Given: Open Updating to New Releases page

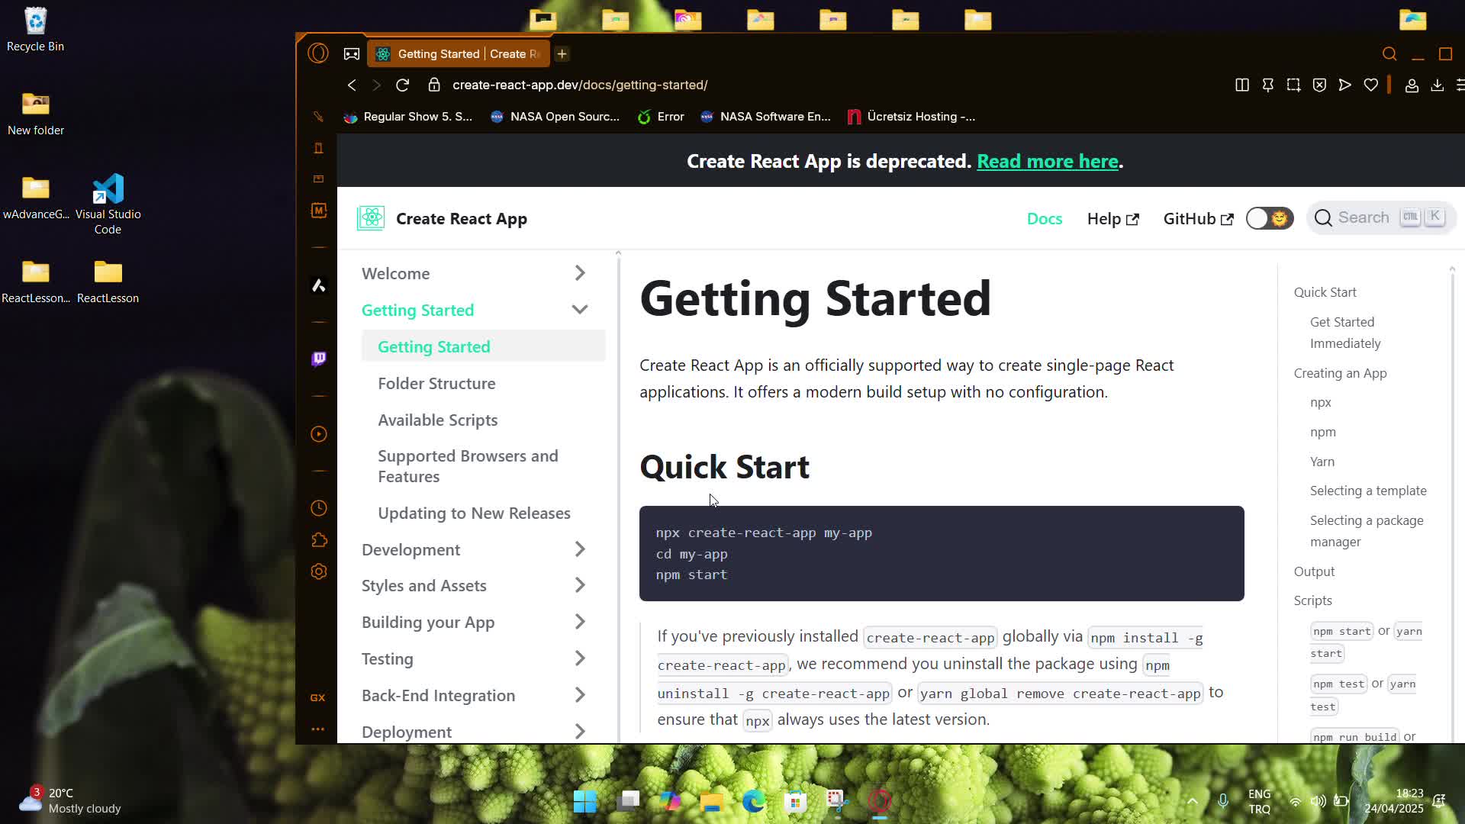Looking at the screenshot, I should [475, 513].
